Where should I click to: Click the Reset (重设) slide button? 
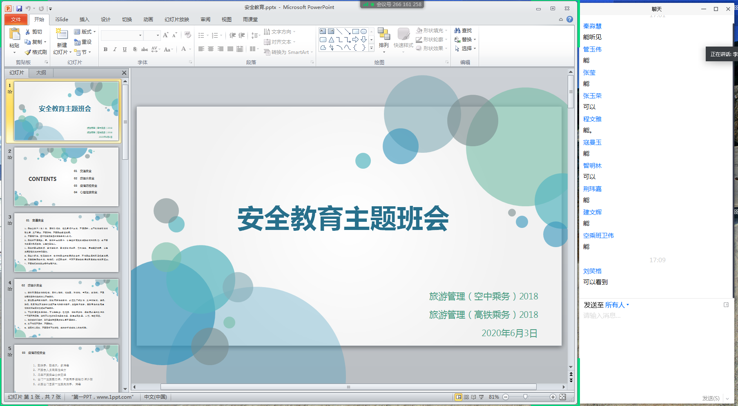[83, 42]
